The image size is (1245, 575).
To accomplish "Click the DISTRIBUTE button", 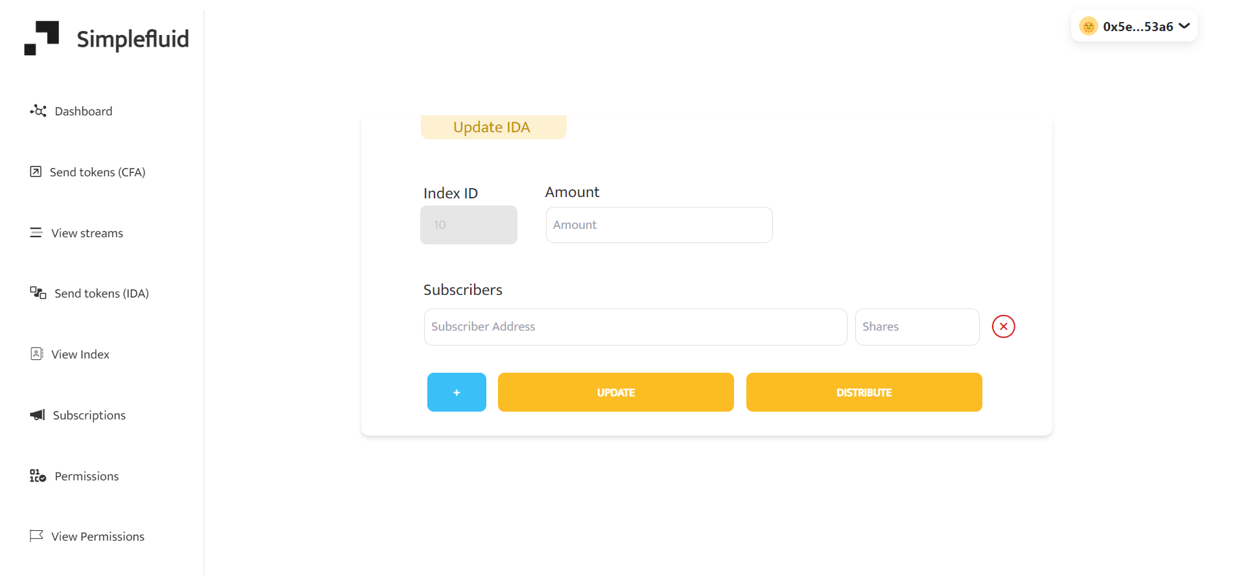I will pos(864,392).
